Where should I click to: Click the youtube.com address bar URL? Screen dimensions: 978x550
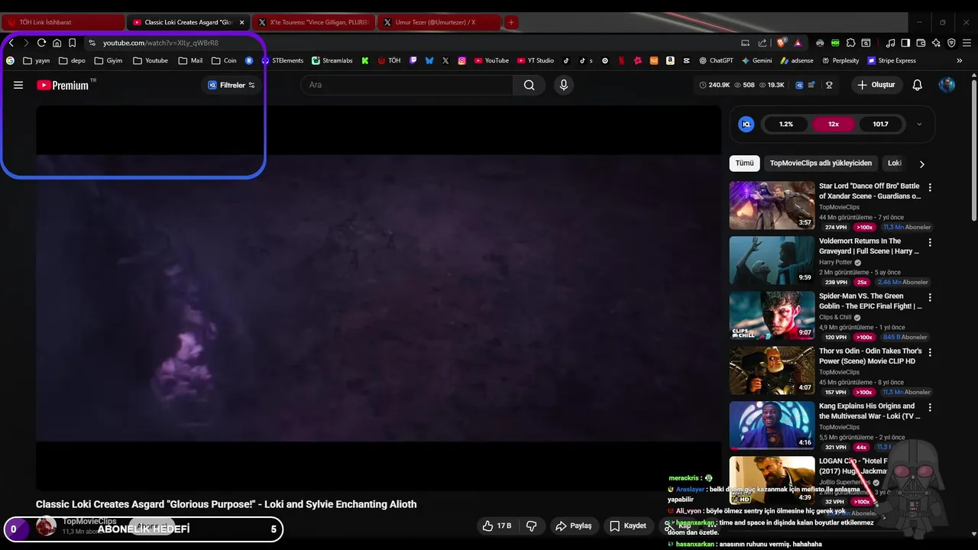[160, 43]
